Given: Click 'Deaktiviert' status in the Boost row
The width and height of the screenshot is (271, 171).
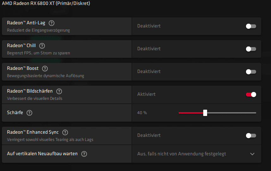Looking at the screenshot, I should click(149, 71).
